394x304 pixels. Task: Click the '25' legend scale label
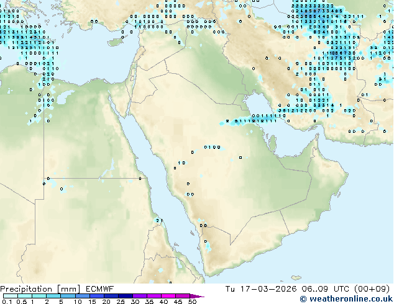(121, 302)
